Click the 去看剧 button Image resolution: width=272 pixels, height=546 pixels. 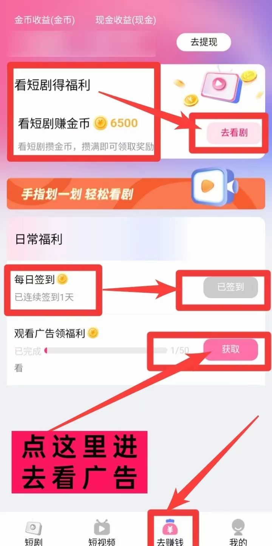tap(234, 133)
